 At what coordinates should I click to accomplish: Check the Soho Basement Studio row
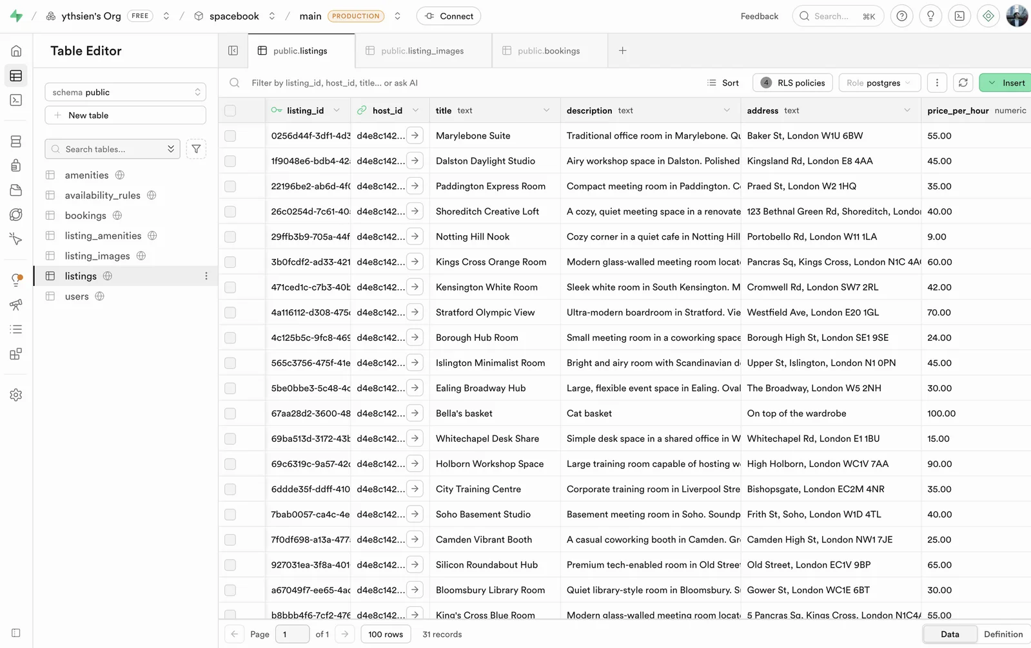point(230,515)
